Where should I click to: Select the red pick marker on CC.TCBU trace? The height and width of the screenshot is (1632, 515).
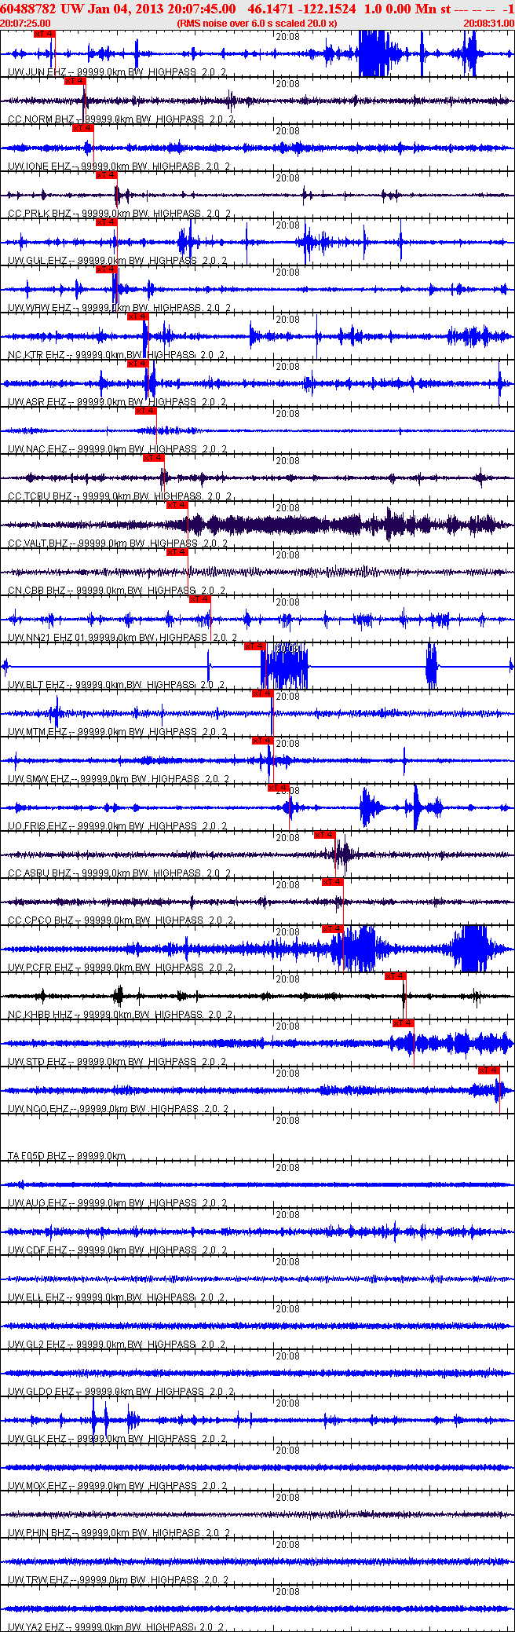153,458
